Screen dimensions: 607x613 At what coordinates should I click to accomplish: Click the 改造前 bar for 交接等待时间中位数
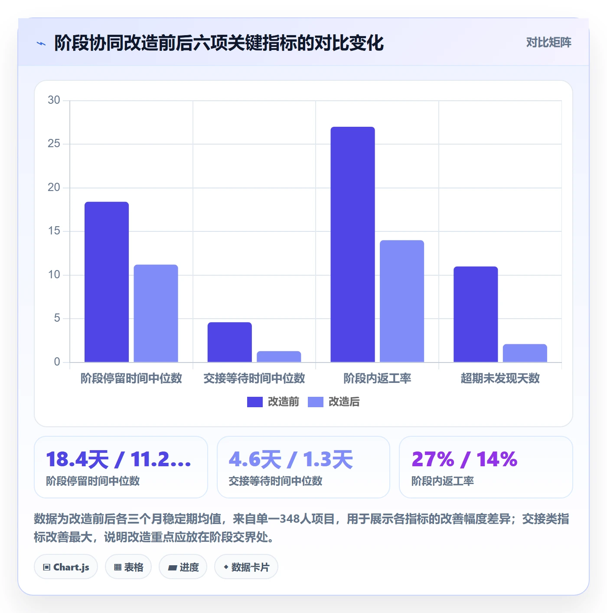coord(230,342)
